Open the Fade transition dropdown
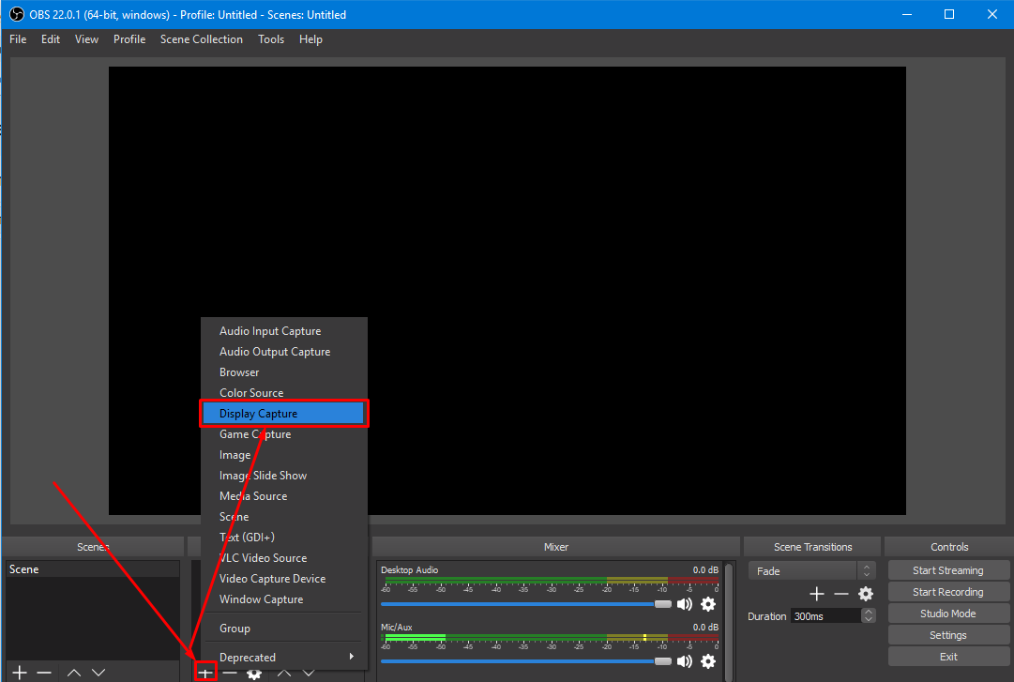The image size is (1014, 682). coord(811,570)
